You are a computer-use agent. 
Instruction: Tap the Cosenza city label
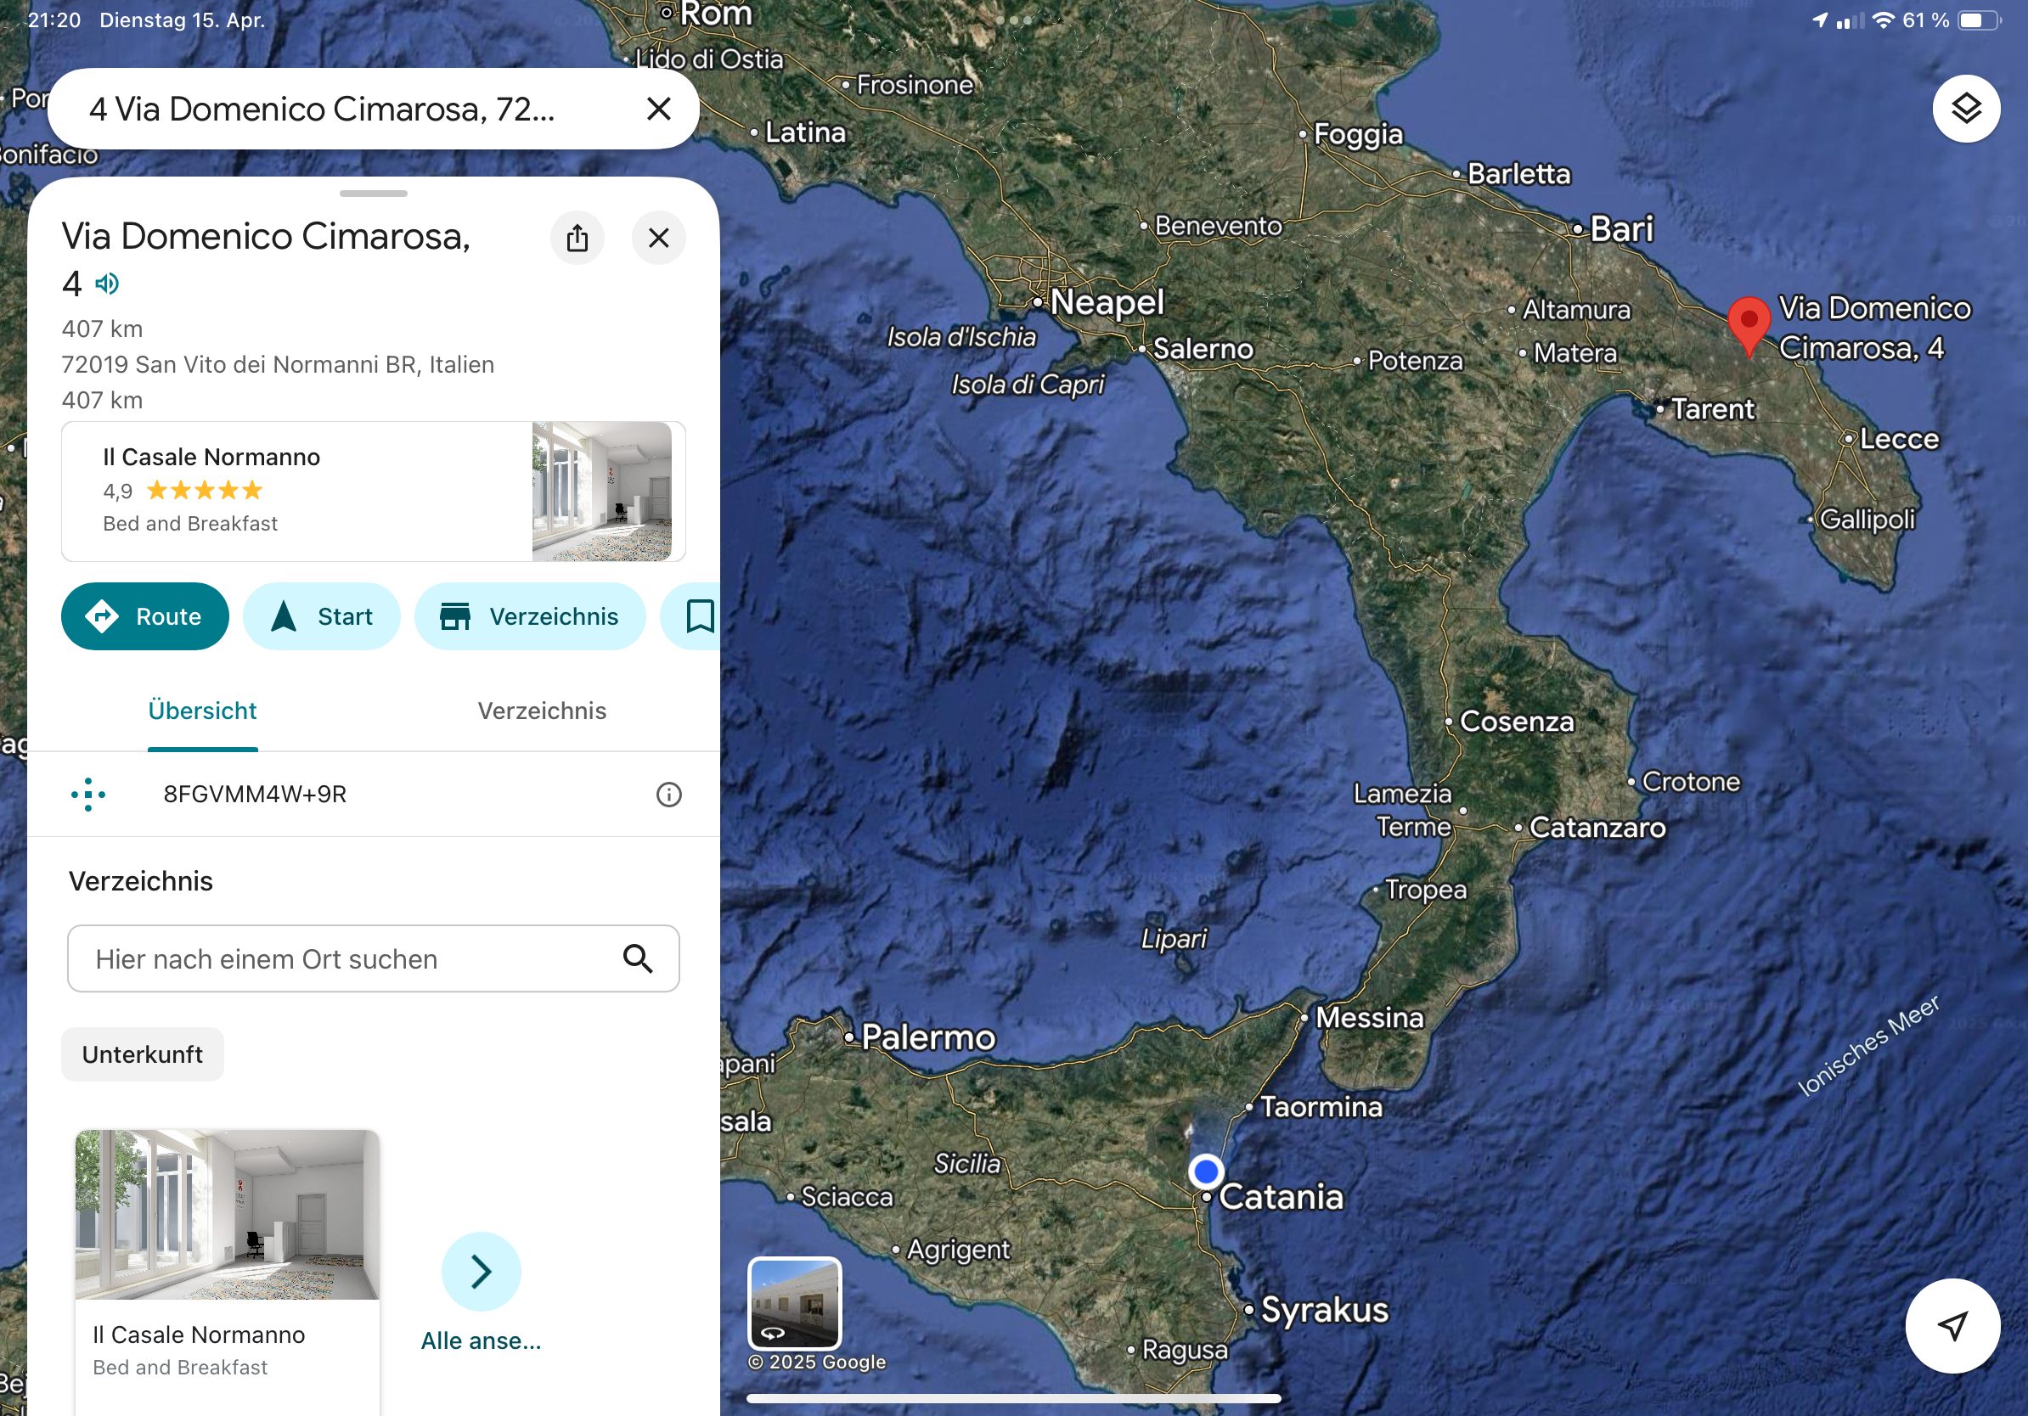pos(1517,722)
